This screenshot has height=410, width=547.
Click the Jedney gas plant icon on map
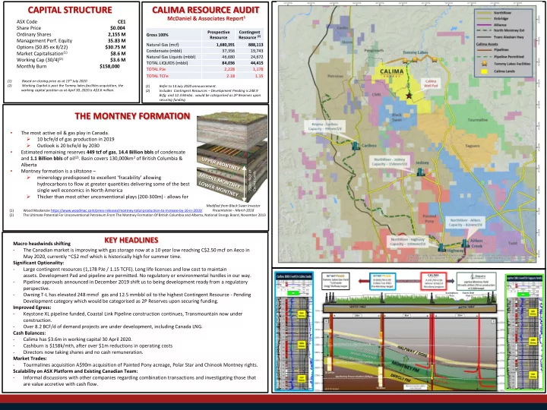click(x=422, y=172)
